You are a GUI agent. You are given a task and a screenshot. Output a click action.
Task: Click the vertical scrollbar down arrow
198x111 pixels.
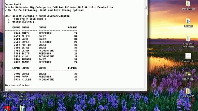pyautogui.click(x=145, y=86)
